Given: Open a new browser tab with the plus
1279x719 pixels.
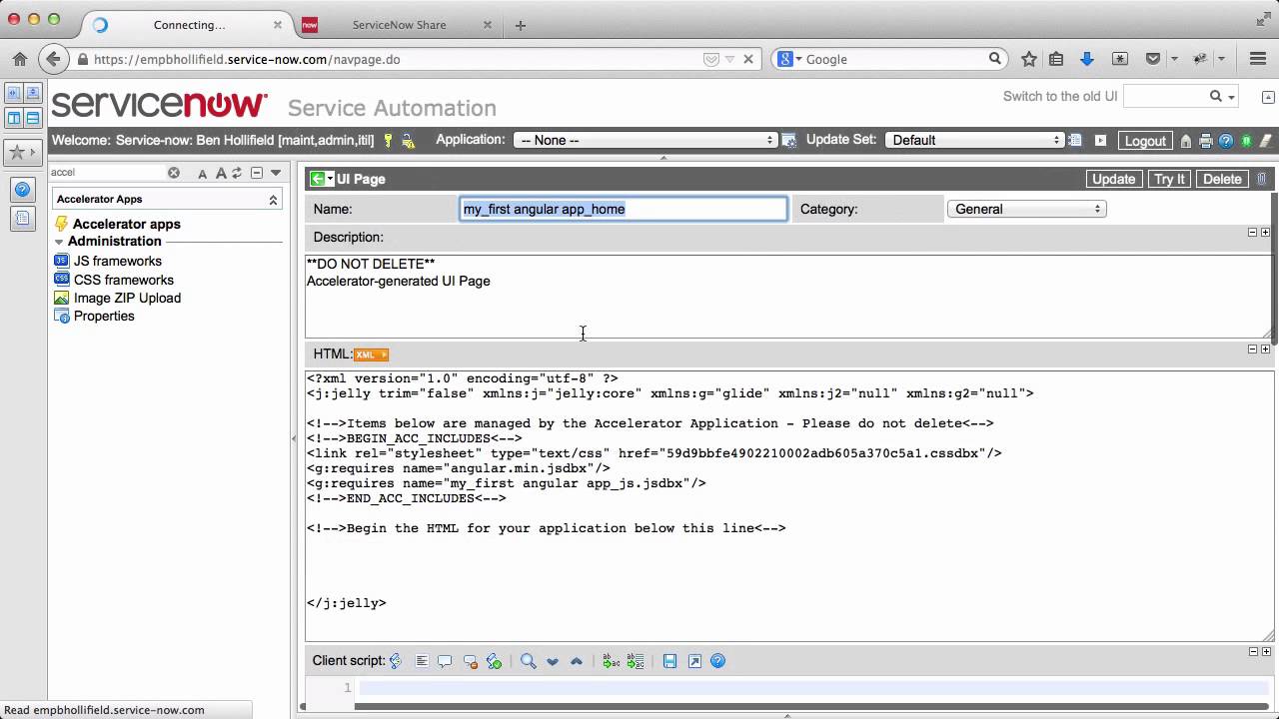Looking at the screenshot, I should pos(521,26).
